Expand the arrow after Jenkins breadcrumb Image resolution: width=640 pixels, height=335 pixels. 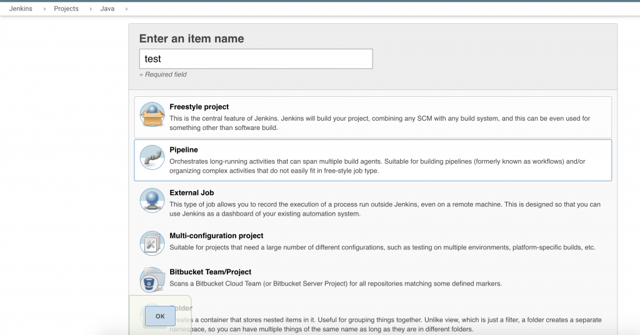point(44,9)
